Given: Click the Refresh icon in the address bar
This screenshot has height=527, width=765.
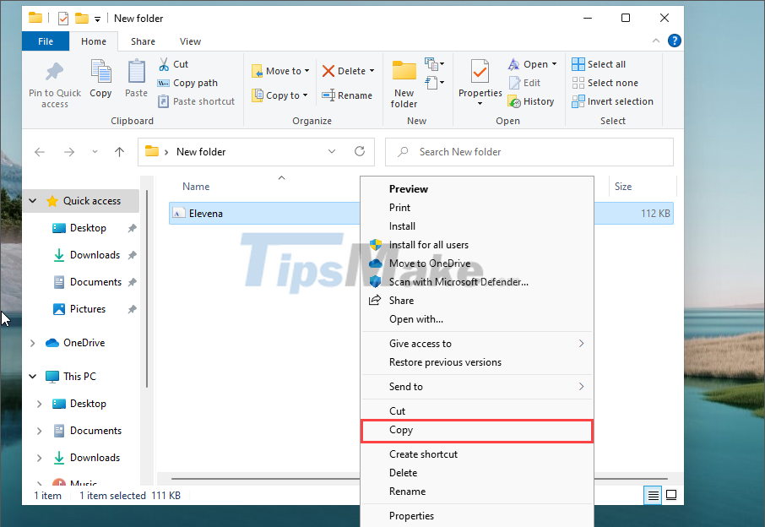Looking at the screenshot, I should 360,152.
